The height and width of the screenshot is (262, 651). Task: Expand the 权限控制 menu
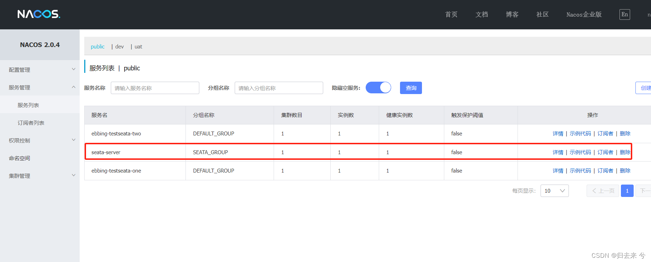(x=40, y=140)
